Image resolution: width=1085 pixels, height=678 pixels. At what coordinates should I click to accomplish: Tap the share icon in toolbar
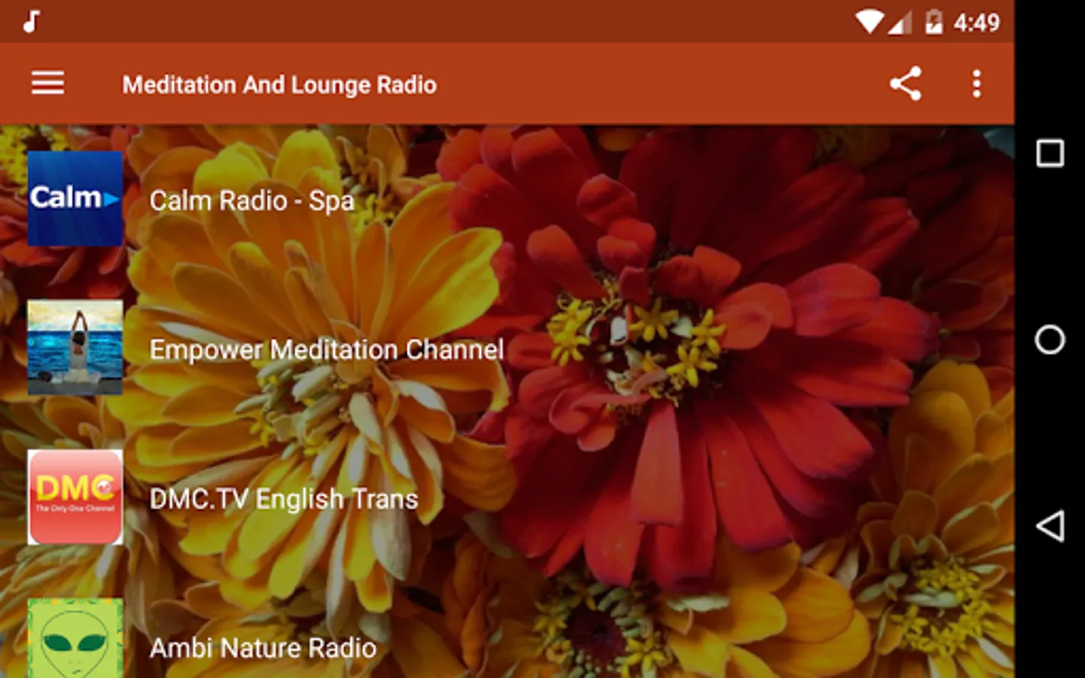click(x=906, y=84)
